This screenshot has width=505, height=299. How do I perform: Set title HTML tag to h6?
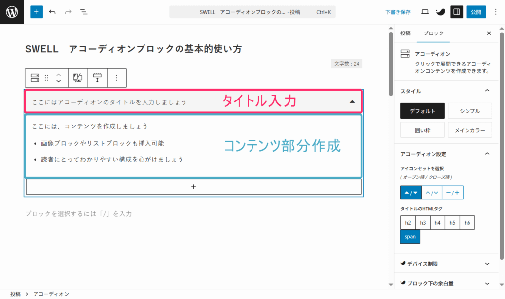click(468, 222)
